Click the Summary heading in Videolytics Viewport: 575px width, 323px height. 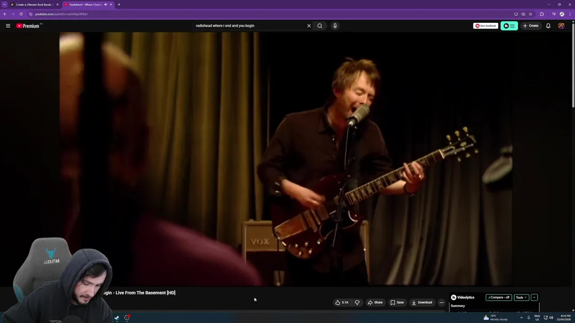pyautogui.click(x=458, y=306)
